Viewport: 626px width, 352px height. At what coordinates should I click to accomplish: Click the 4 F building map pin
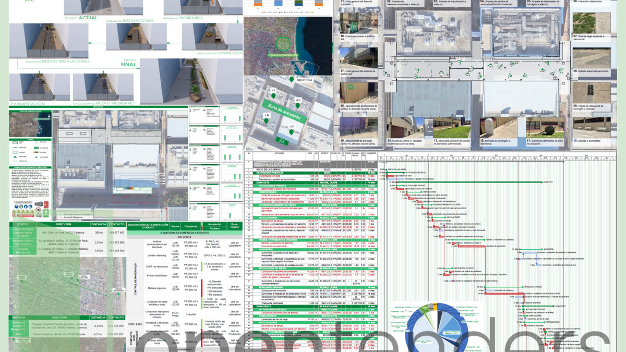tap(292, 132)
